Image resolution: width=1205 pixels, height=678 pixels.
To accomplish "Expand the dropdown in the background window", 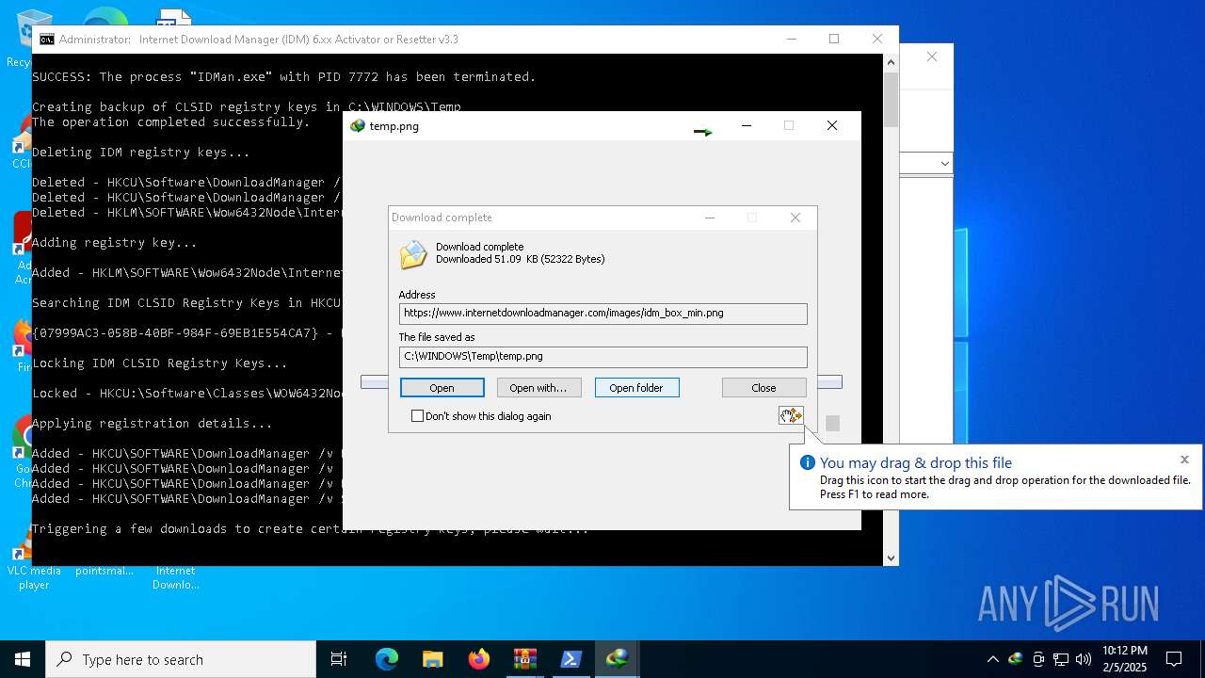I will [x=944, y=164].
